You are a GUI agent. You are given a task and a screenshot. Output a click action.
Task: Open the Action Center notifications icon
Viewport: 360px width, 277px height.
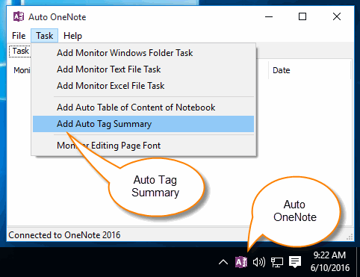pos(295,262)
